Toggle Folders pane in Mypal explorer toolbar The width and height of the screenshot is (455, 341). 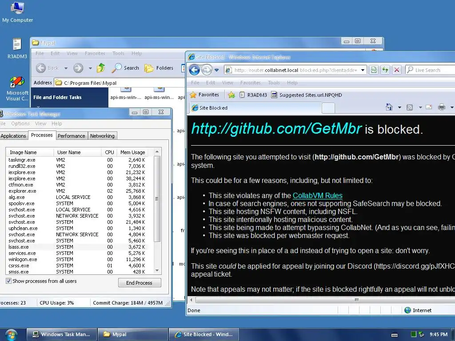tap(159, 68)
